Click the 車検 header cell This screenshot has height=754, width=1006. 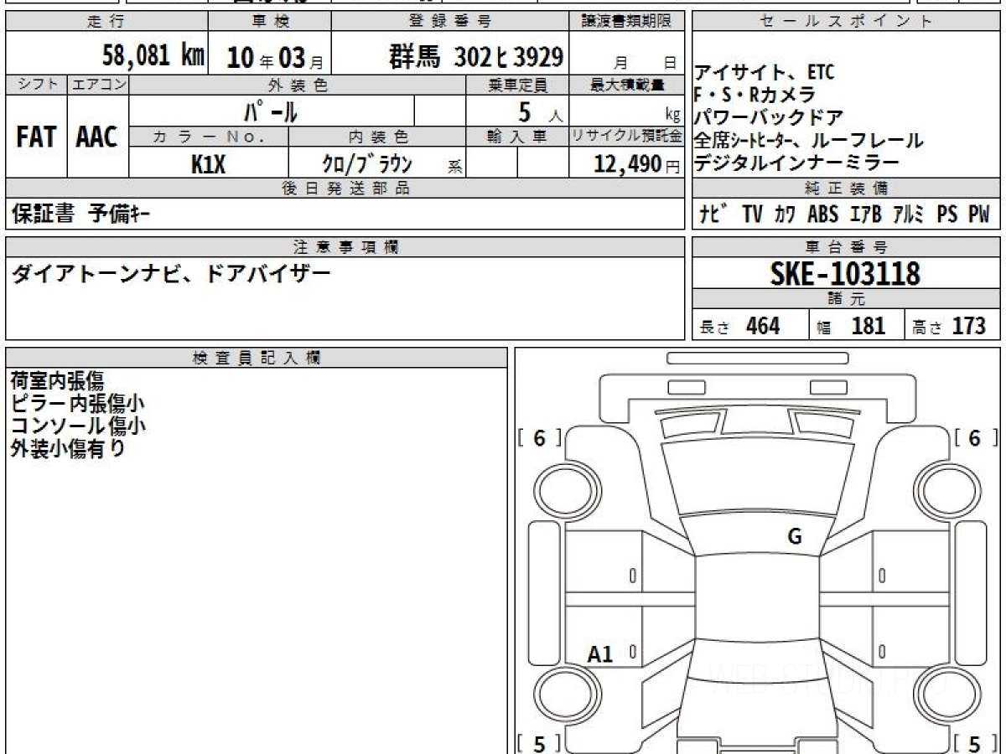[270, 22]
